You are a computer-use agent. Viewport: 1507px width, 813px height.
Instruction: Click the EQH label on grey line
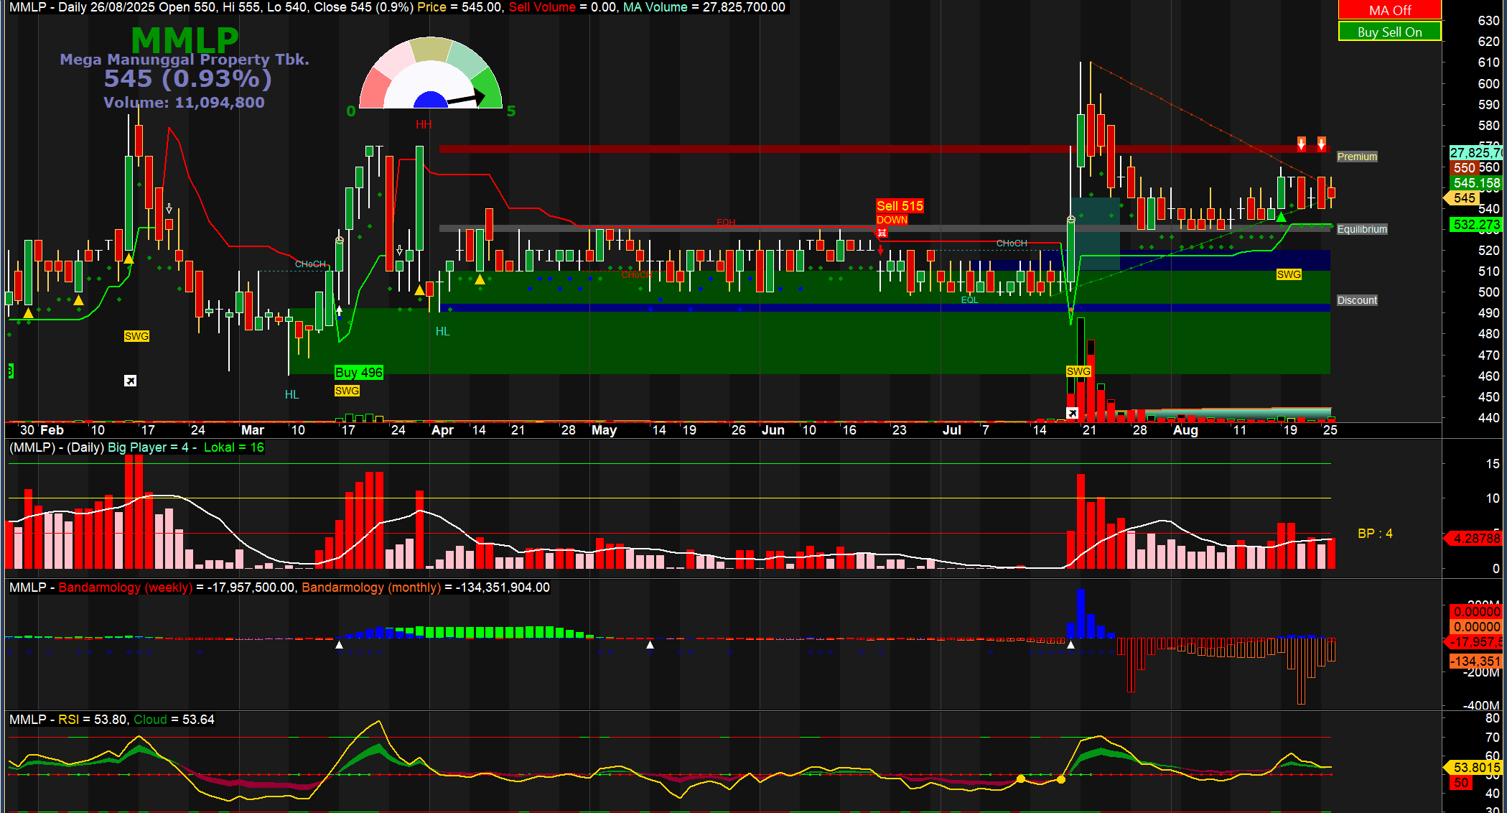coord(726,223)
